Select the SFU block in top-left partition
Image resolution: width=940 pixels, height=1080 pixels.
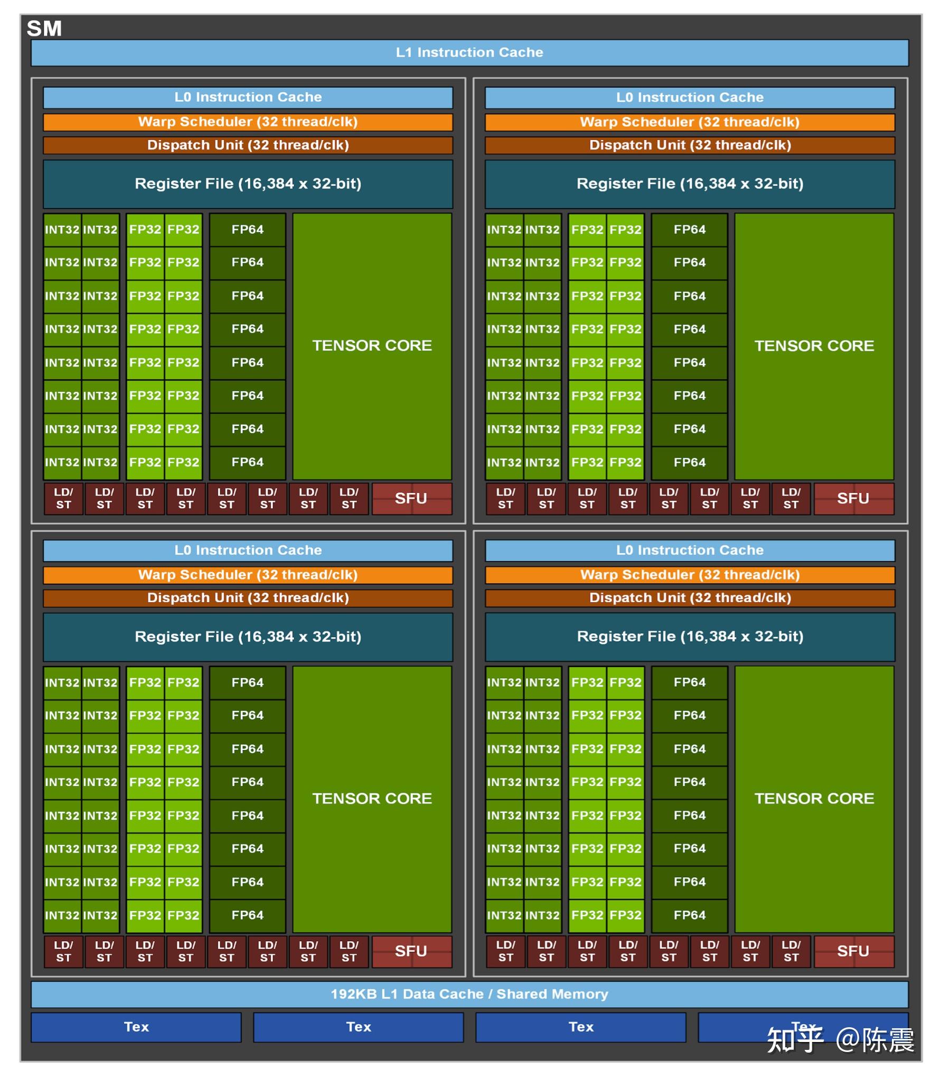[411, 498]
